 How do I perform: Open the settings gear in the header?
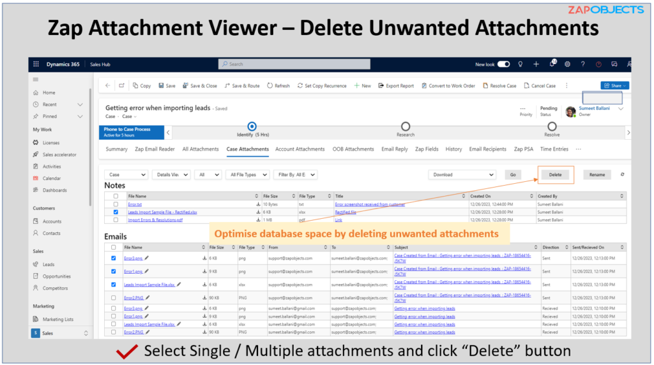[x=567, y=64]
